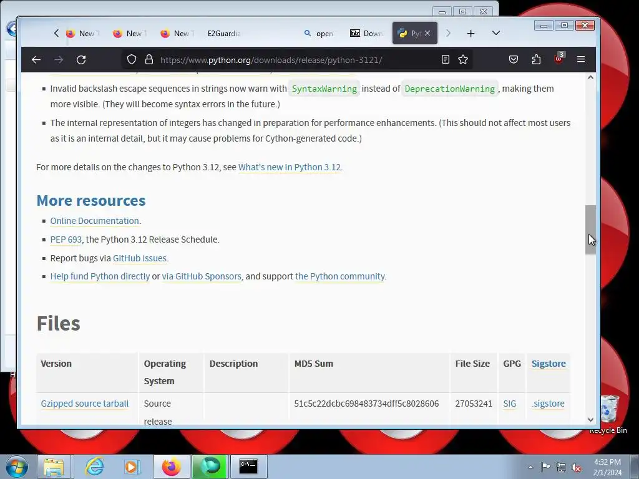Viewport: 639px width, 479px height.
Task: Open Help fund Python directly link
Action: (100, 276)
